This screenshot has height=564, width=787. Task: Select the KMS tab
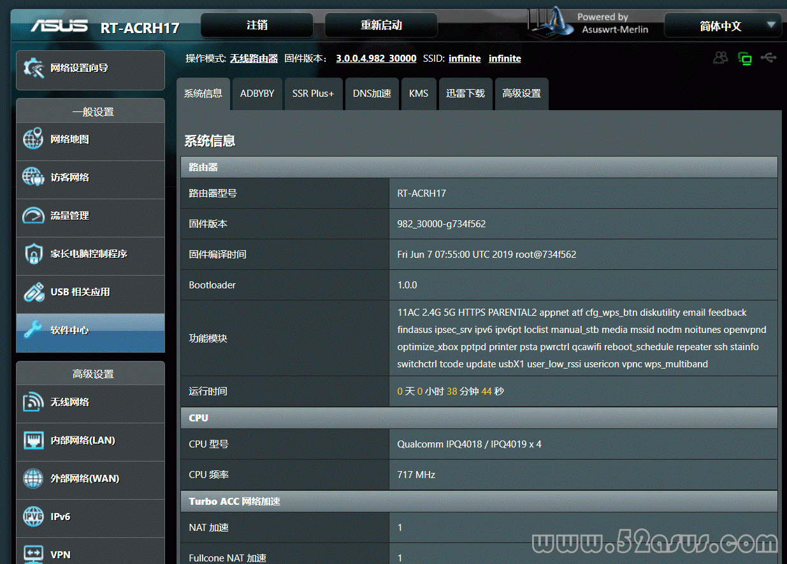tap(419, 94)
